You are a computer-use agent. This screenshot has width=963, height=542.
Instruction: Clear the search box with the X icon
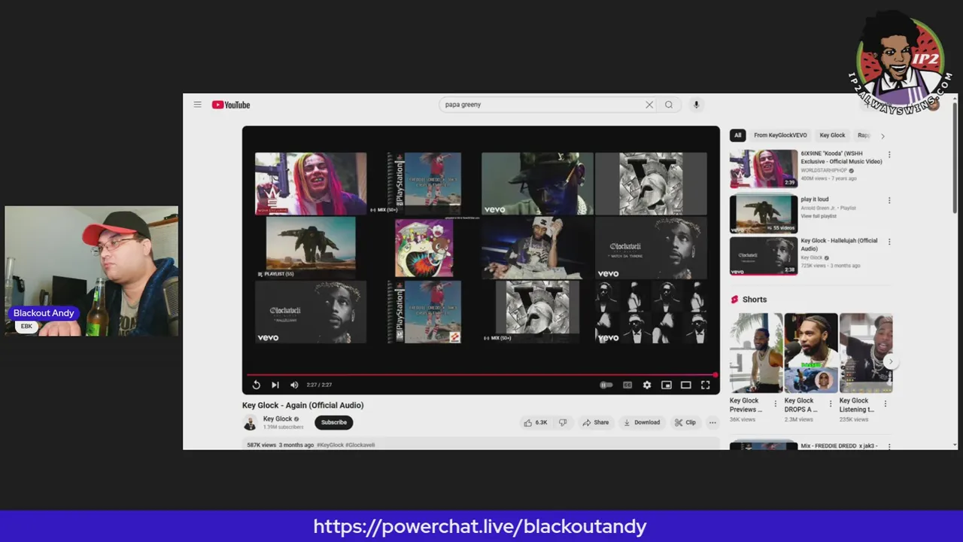649,105
